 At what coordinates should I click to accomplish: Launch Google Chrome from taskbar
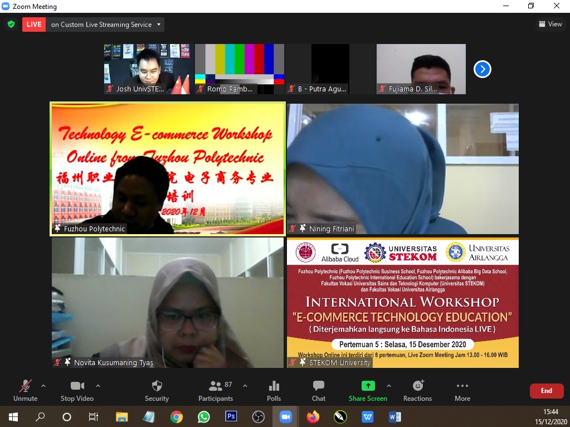coord(176,417)
